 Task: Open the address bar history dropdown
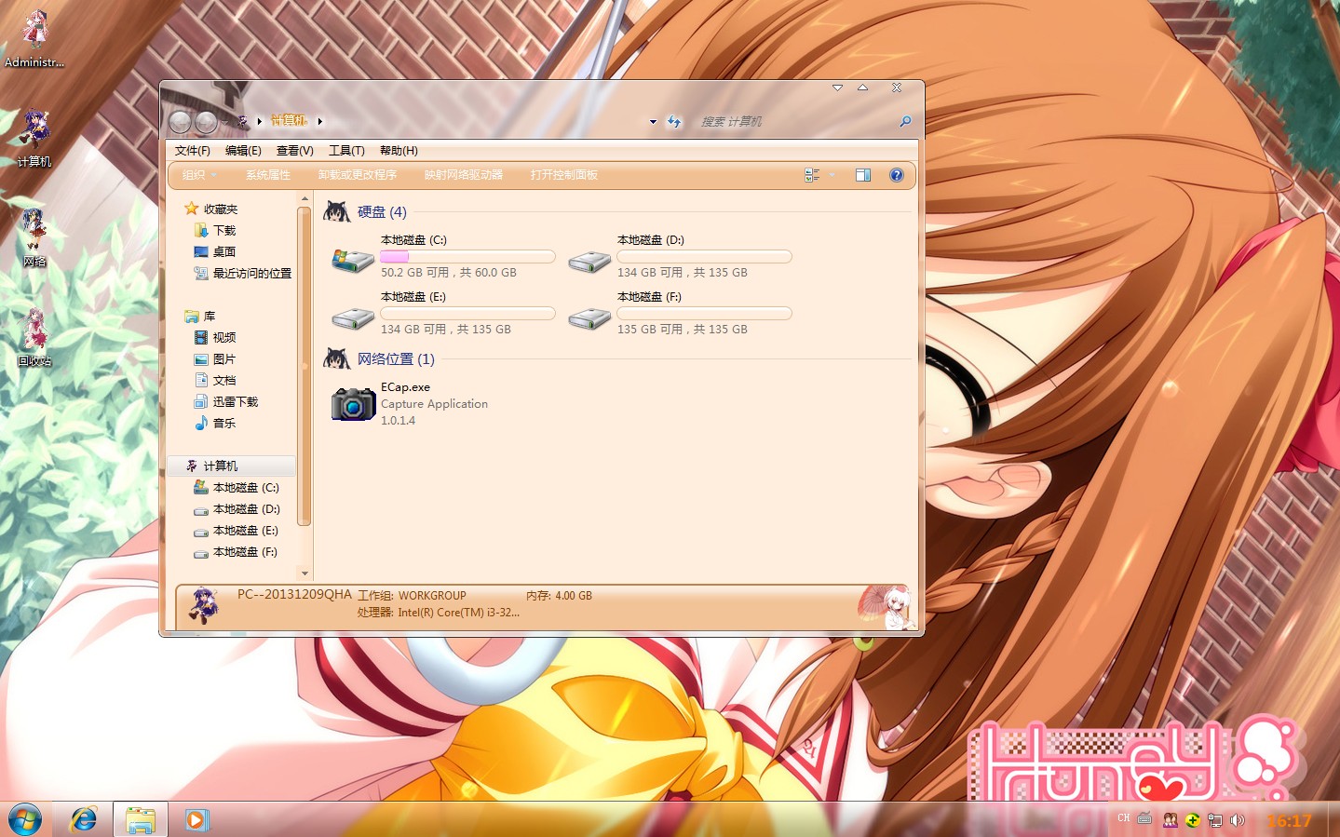(x=653, y=122)
